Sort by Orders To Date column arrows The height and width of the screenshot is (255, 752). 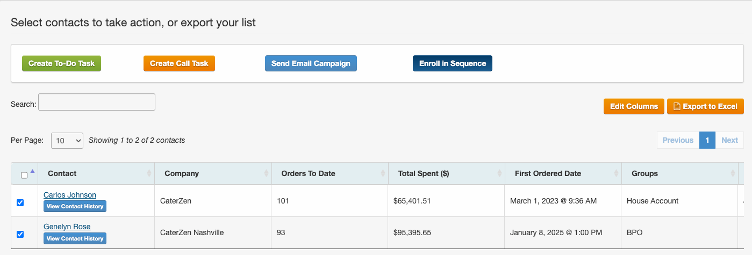pyautogui.click(x=383, y=173)
